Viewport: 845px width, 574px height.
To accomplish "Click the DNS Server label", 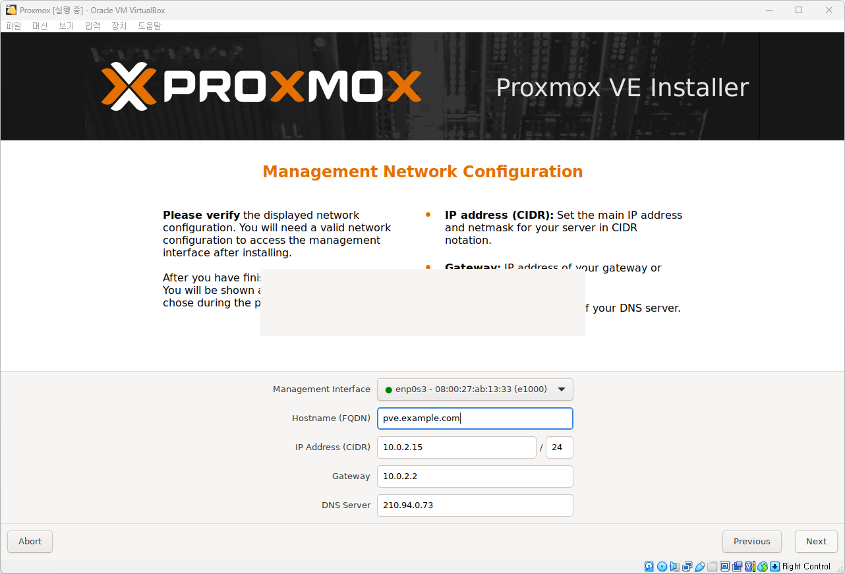I will coord(346,505).
